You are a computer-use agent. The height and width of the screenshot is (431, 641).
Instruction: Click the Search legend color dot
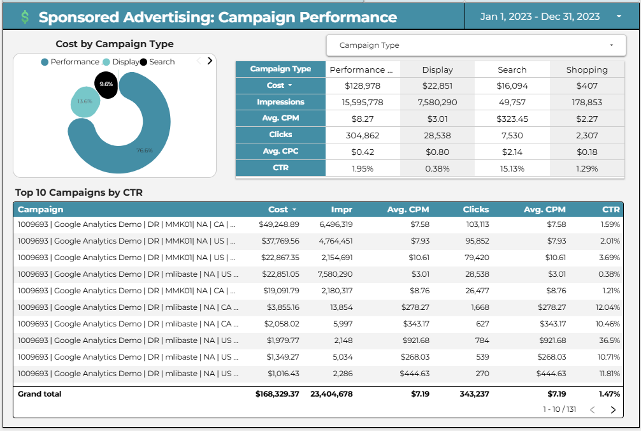[143, 62]
